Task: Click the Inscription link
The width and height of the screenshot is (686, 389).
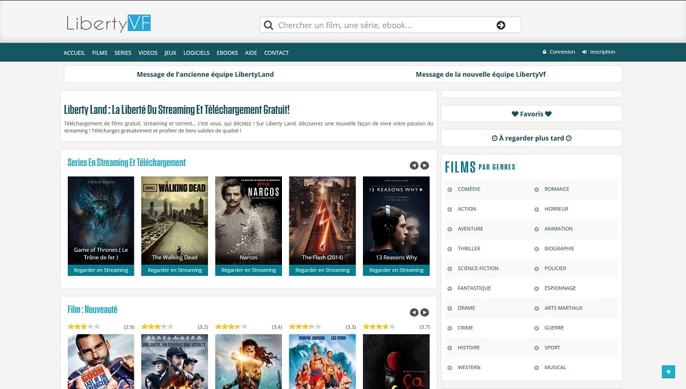Action: (x=602, y=51)
